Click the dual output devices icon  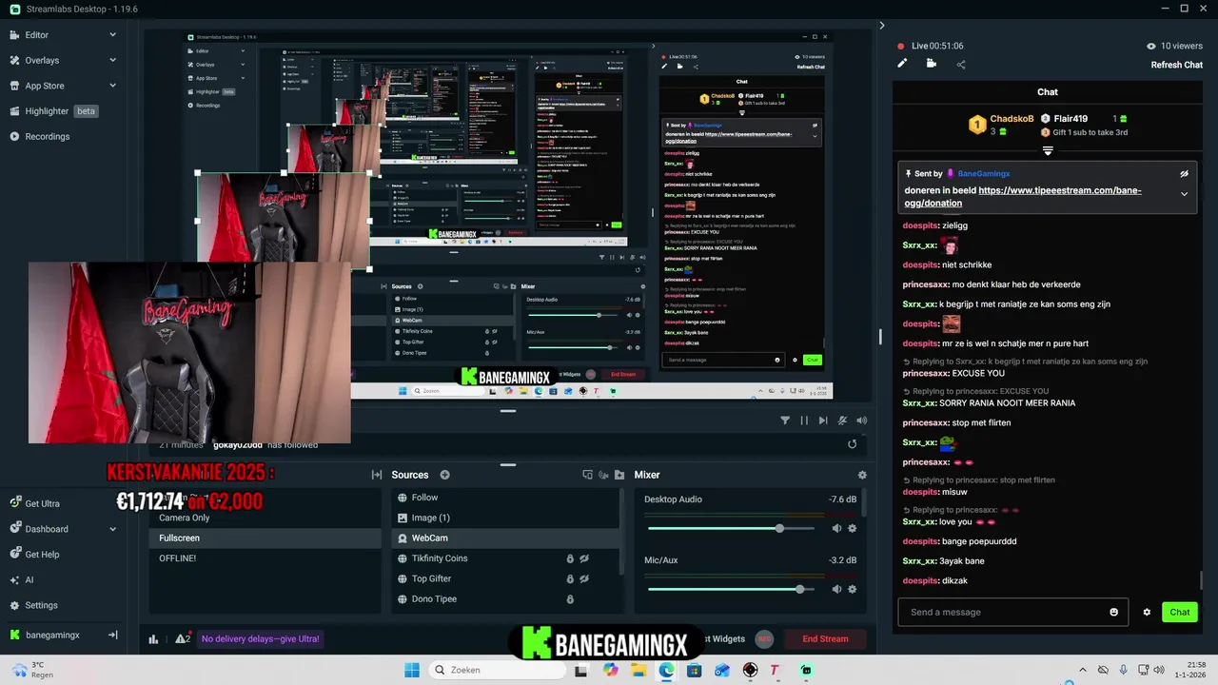click(587, 475)
